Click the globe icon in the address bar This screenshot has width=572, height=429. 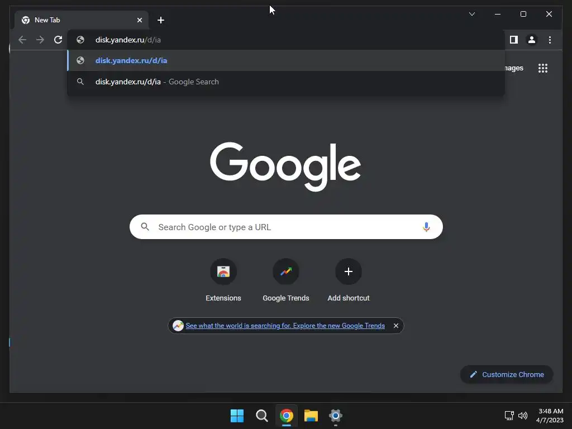pyautogui.click(x=80, y=40)
